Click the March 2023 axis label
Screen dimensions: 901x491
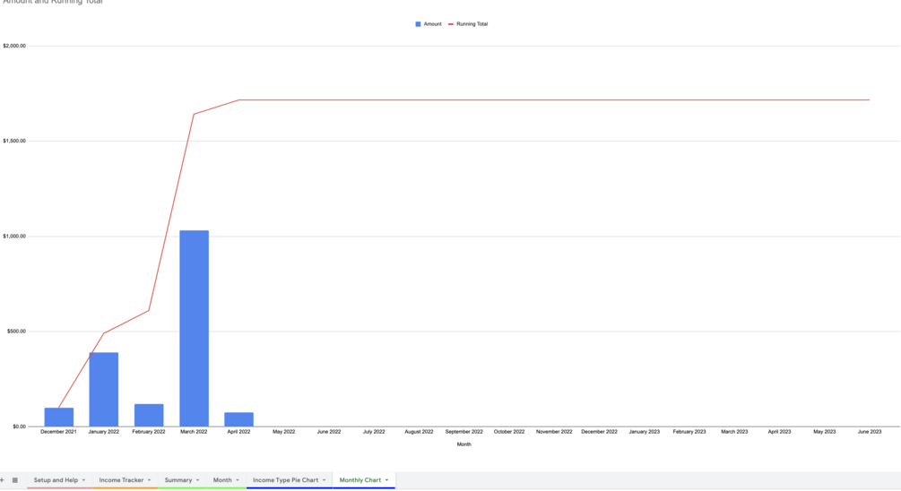[x=734, y=432]
